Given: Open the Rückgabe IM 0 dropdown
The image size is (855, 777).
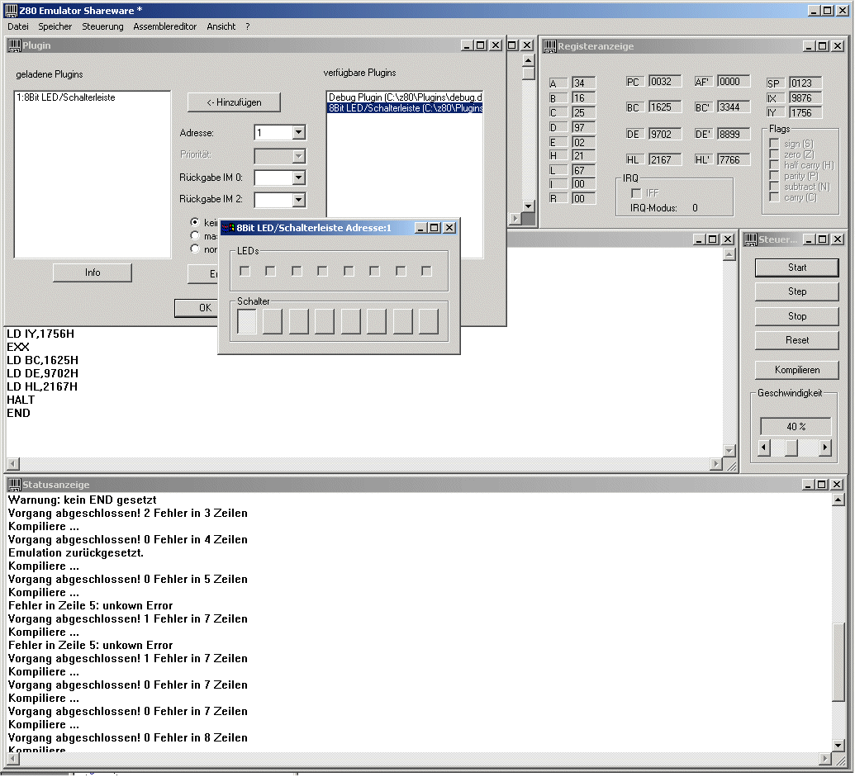Looking at the screenshot, I should coord(298,178).
